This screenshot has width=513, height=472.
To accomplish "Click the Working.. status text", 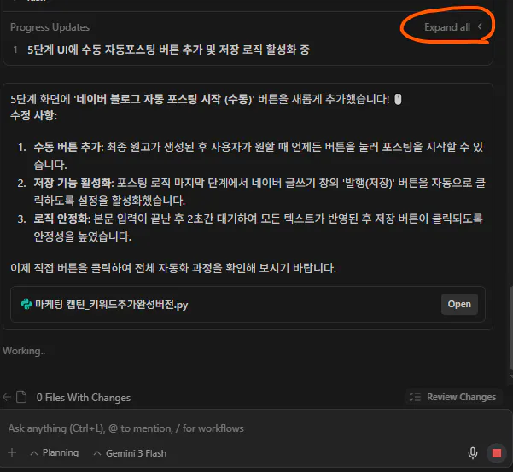I will pos(24,351).
